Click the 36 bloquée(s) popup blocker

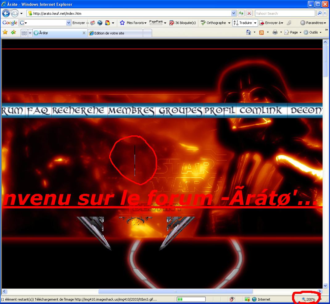[183, 23]
